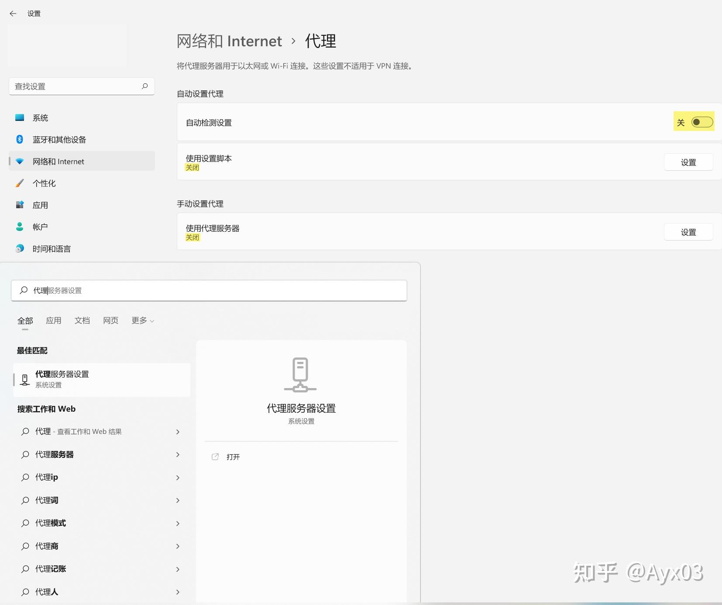Click 设置 button for 使用代理服务器

[x=689, y=232]
